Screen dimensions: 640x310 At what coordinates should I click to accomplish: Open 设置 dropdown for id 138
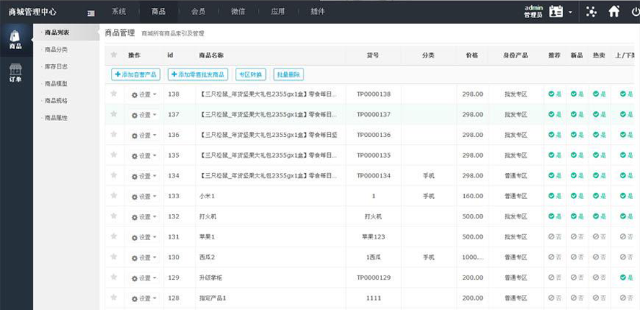point(144,94)
